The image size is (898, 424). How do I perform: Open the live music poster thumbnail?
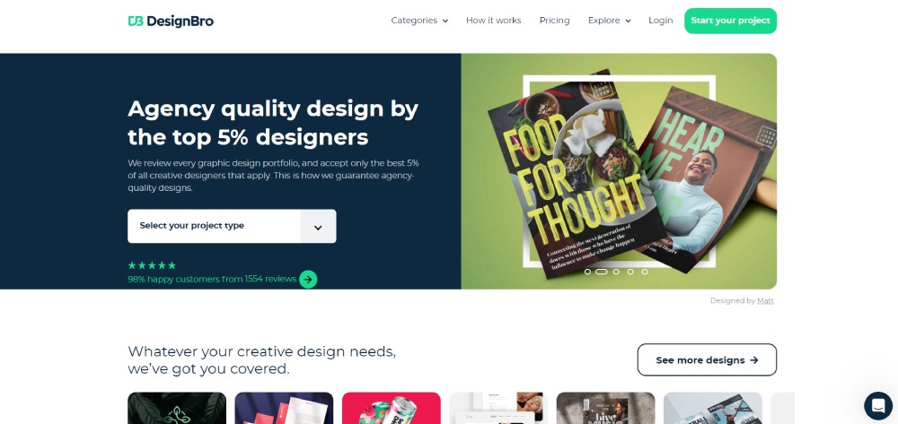click(x=605, y=408)
